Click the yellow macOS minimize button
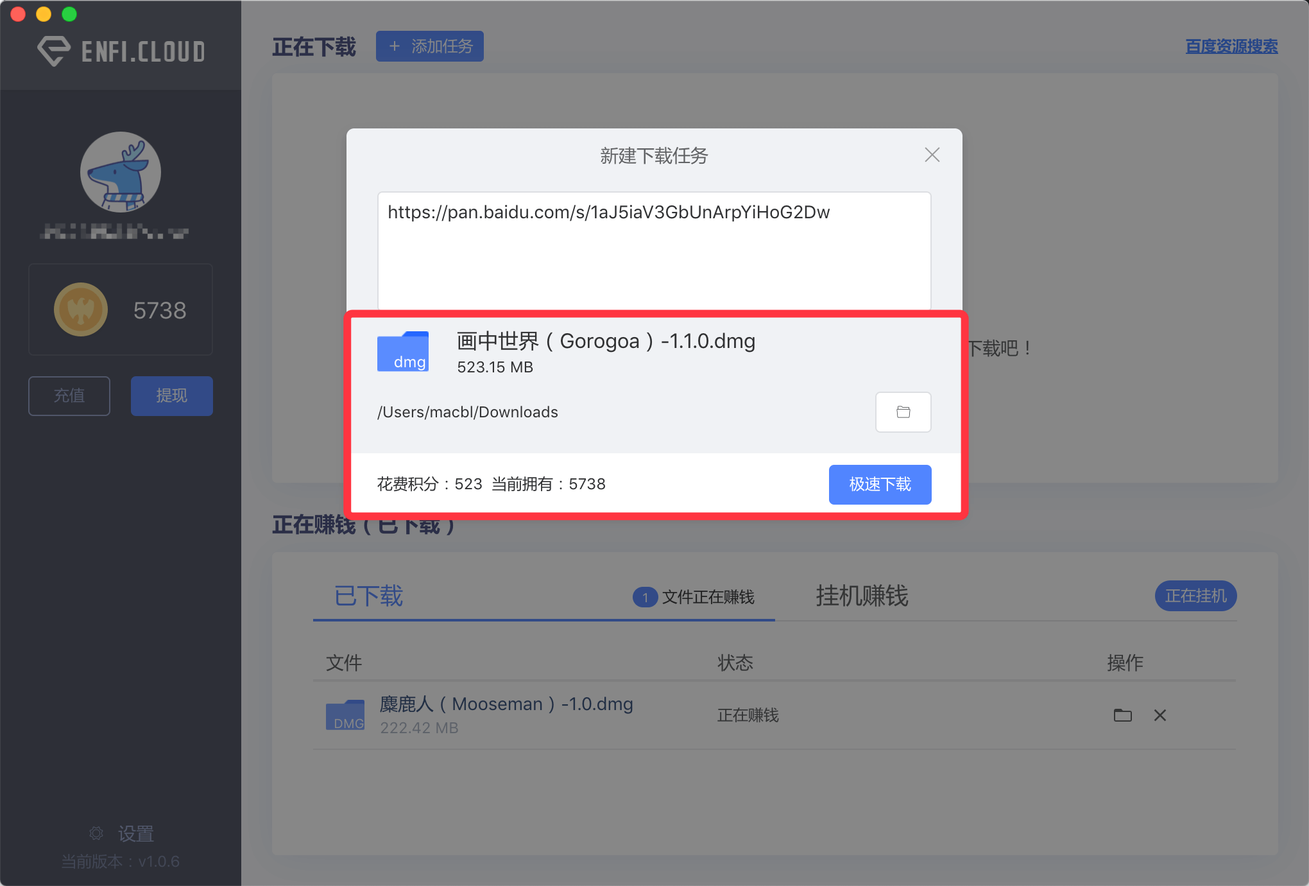 pyautogui.click(x=44, y=14)
